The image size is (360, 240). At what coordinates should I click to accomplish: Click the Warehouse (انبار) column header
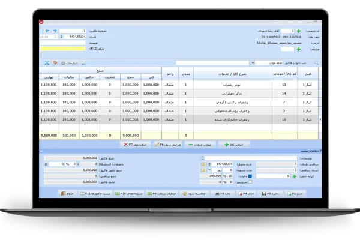point(308,74)
